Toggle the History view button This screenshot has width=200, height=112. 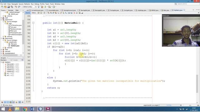tap(34, 13)
